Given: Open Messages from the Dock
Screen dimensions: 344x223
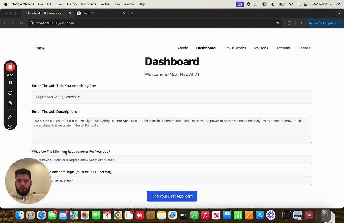Looking at the screenshot, I should click(x=52, y=215).
